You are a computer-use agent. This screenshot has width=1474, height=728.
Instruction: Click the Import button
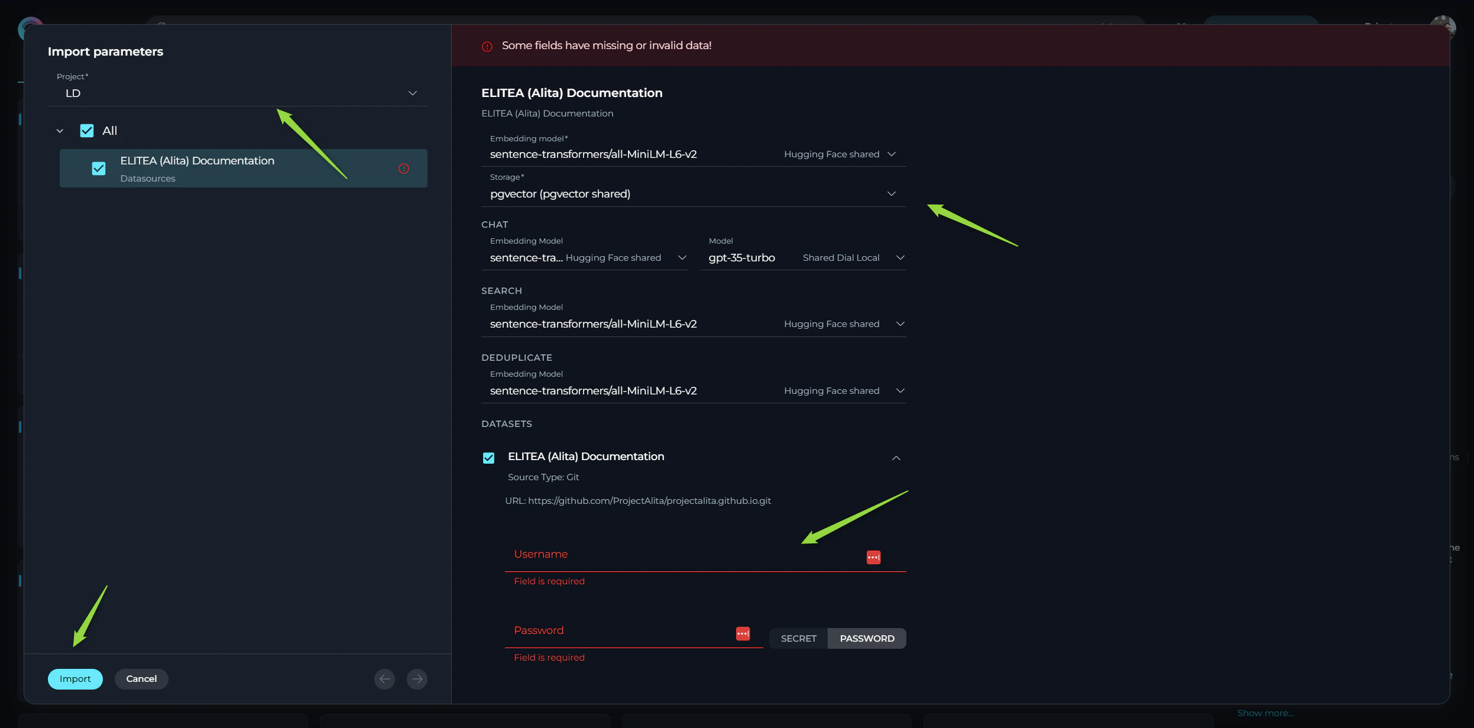(75, 679)
